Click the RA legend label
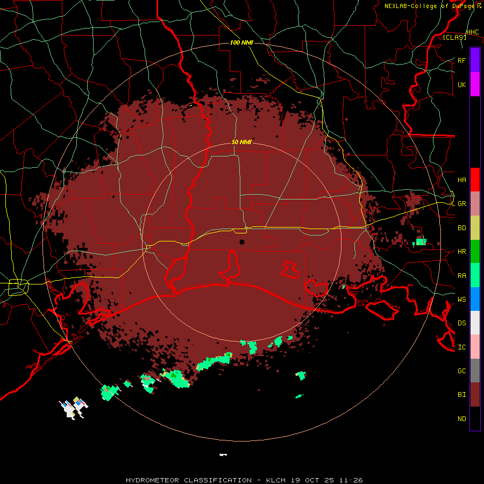484x484 pixels. coord(461,275)
